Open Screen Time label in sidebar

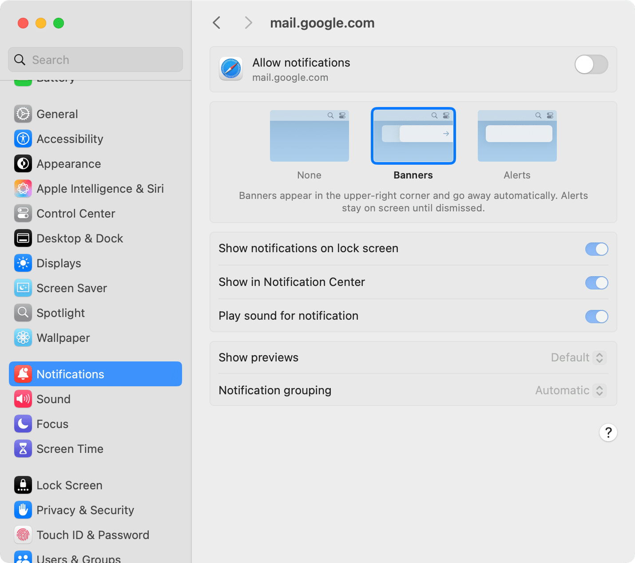point(70,449)
